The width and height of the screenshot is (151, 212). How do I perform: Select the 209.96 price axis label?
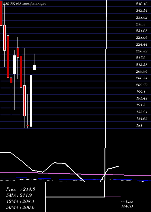[142, 71]
